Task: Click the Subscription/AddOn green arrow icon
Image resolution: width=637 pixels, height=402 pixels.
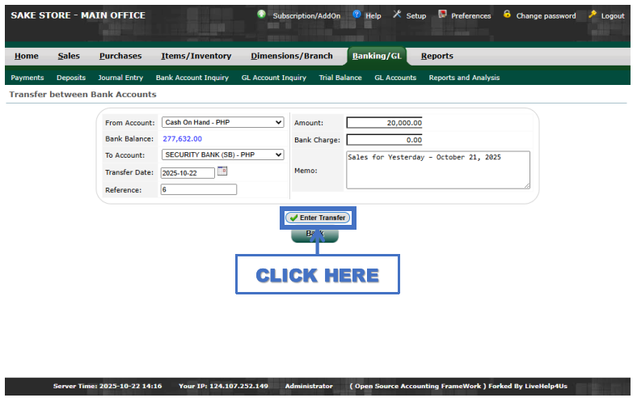Action: [261, 15]
